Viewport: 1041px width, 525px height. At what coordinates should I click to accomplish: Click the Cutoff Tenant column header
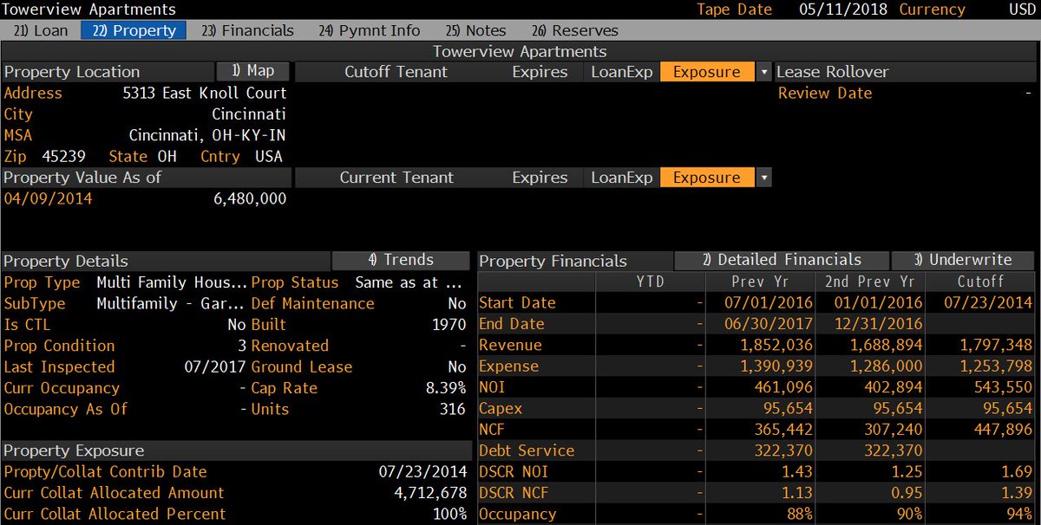point(396,72)
